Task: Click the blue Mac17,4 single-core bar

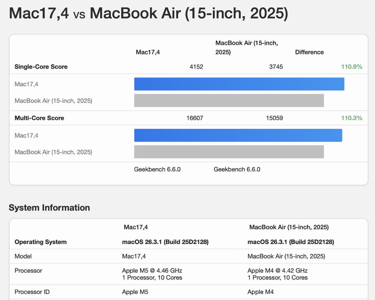Action: 239,84
